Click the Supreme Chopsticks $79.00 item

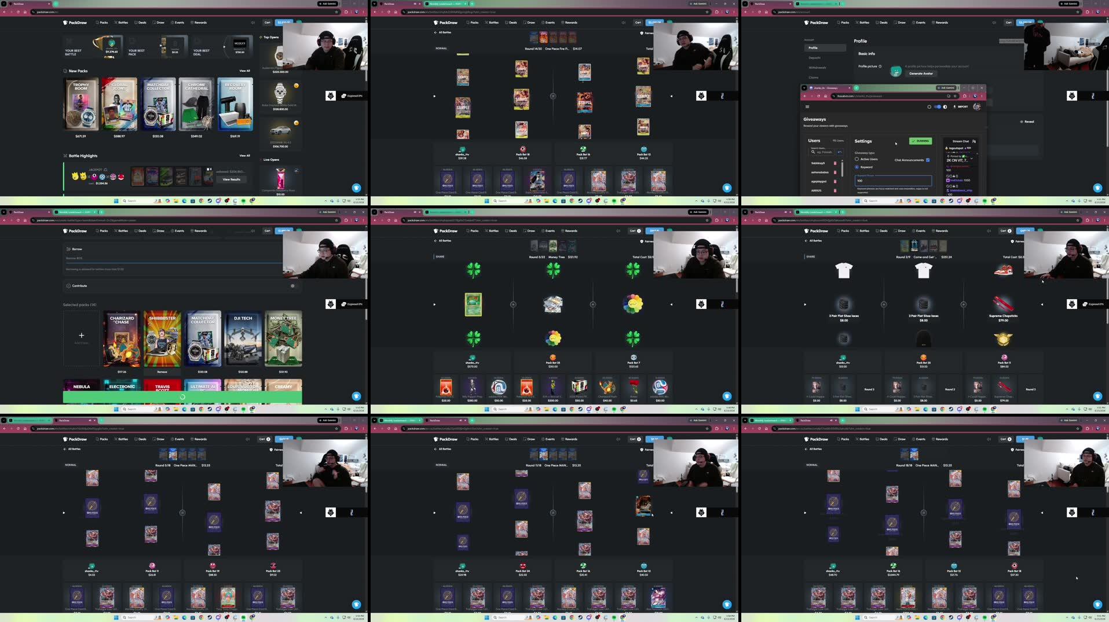[x=1003, y=308]
